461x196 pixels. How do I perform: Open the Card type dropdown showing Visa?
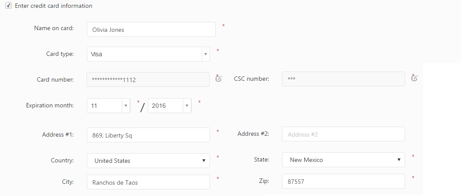148,54
